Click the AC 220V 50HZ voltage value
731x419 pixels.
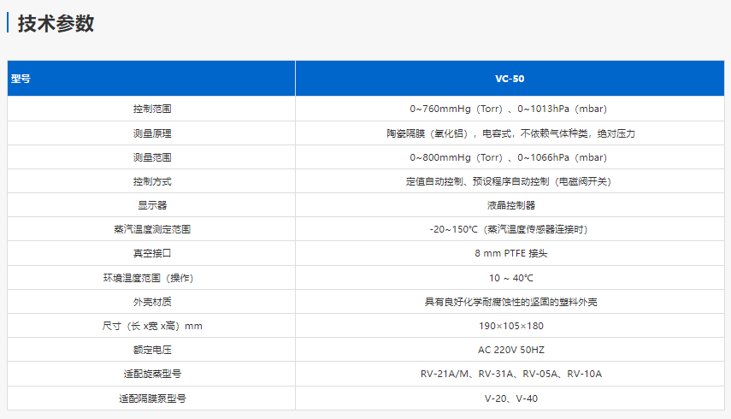tap(510, 350)
